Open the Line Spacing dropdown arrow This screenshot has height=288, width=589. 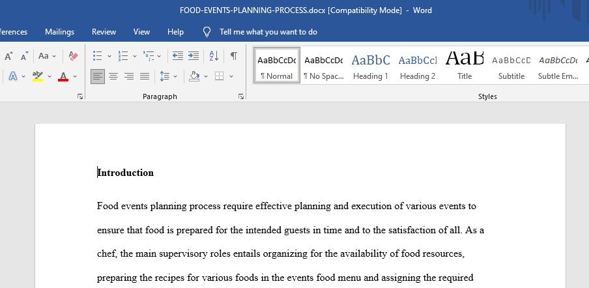175,77
